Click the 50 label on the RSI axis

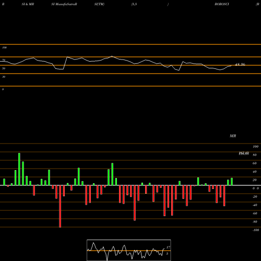coord(4,68)
